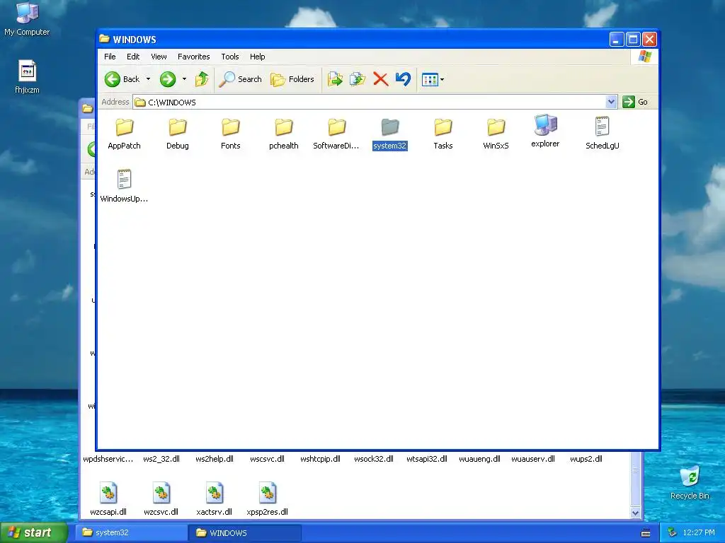Click wtsapi32.dll label in system32 window
Screen dimensions: 725x543
427,459
